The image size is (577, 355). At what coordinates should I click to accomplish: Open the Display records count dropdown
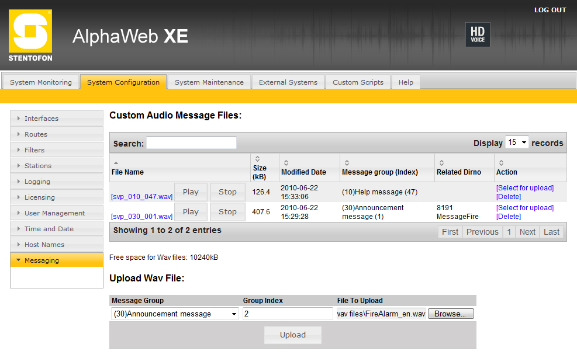517,142
